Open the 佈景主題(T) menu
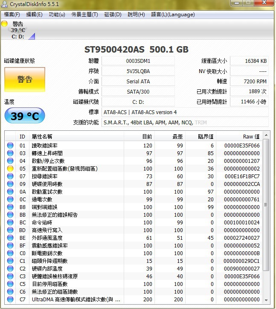Image resolution: width=276 pixels, height=309 pixels. [x=84, y=15]
